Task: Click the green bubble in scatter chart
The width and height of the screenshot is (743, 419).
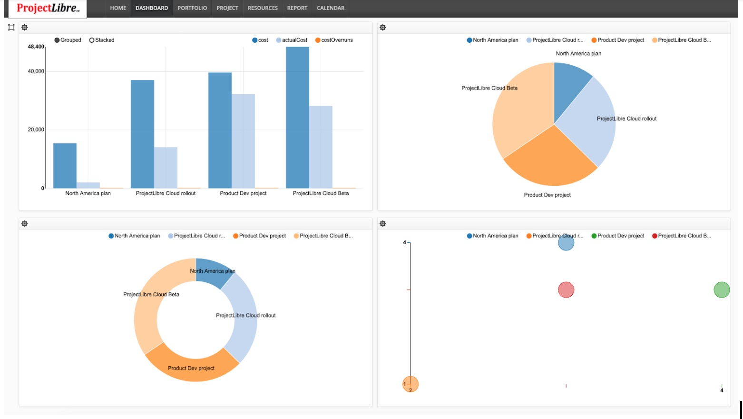Action: click(x=721, y=289)
